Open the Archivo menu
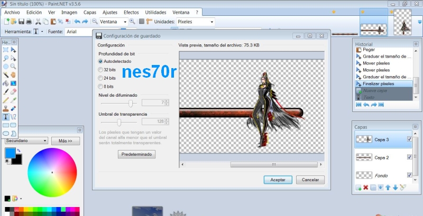The width and height of the screenshot is (423, 216). tap(12, 12)
